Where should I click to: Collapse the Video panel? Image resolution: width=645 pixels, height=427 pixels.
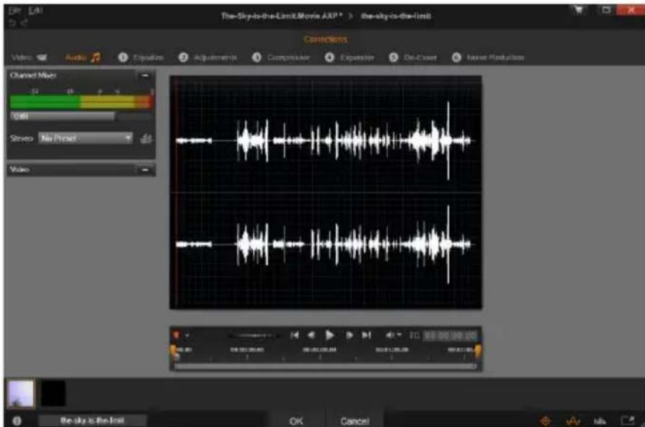click(145, 170)
